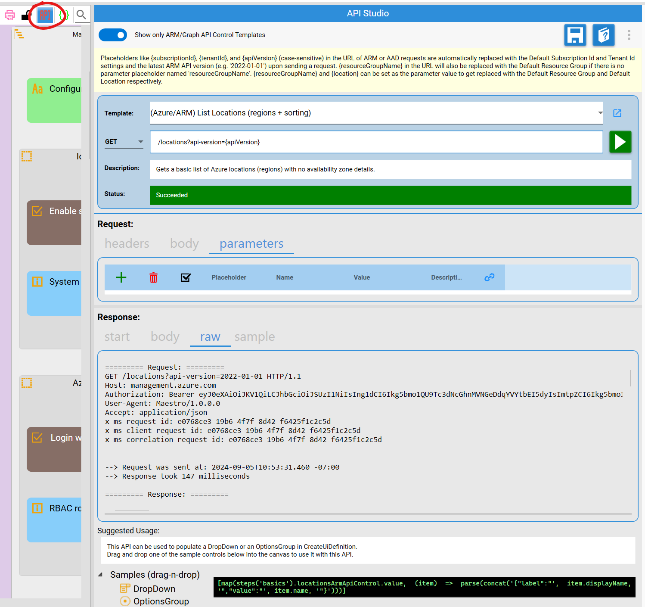Screen dimensions: 645x607
Task: Click the padlock icon in the toolbar
Action: (26, 16)
